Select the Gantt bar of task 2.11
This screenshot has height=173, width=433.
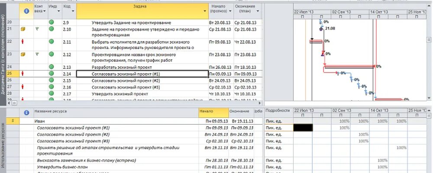click(316, 42)
